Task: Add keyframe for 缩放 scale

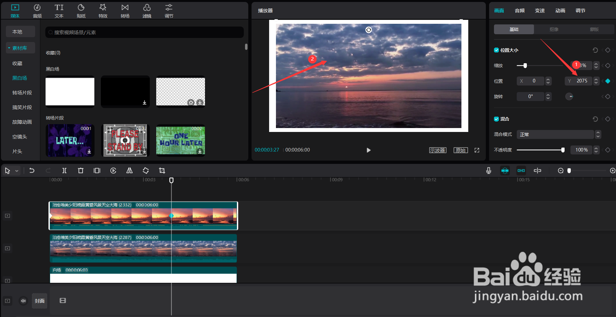Action: click(608, 65)
